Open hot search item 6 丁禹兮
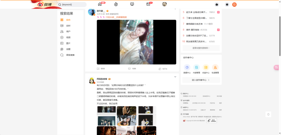 coord(197,18)
